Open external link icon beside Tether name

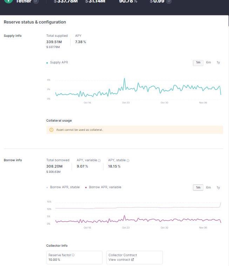(x=36, y=1)
